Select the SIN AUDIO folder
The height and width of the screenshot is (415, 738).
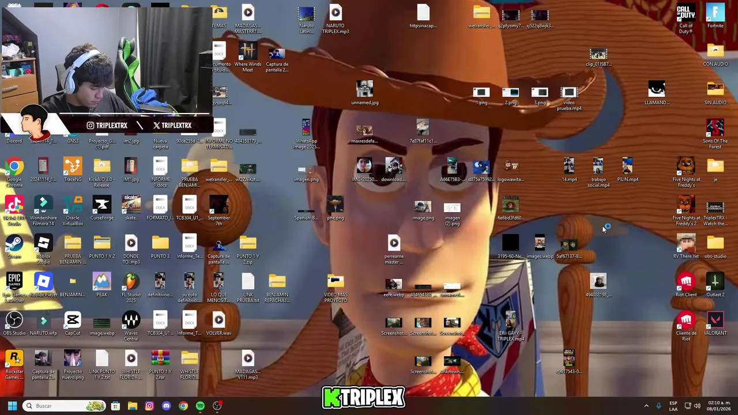pyautogui.click(x=715, y=92)
